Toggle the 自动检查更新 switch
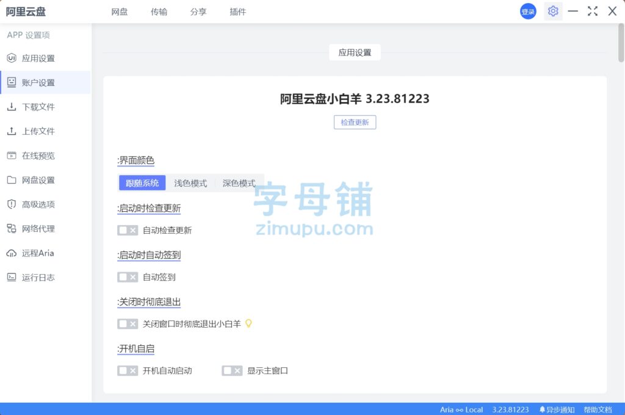The image size is (625, 415). tap(128, 230)
